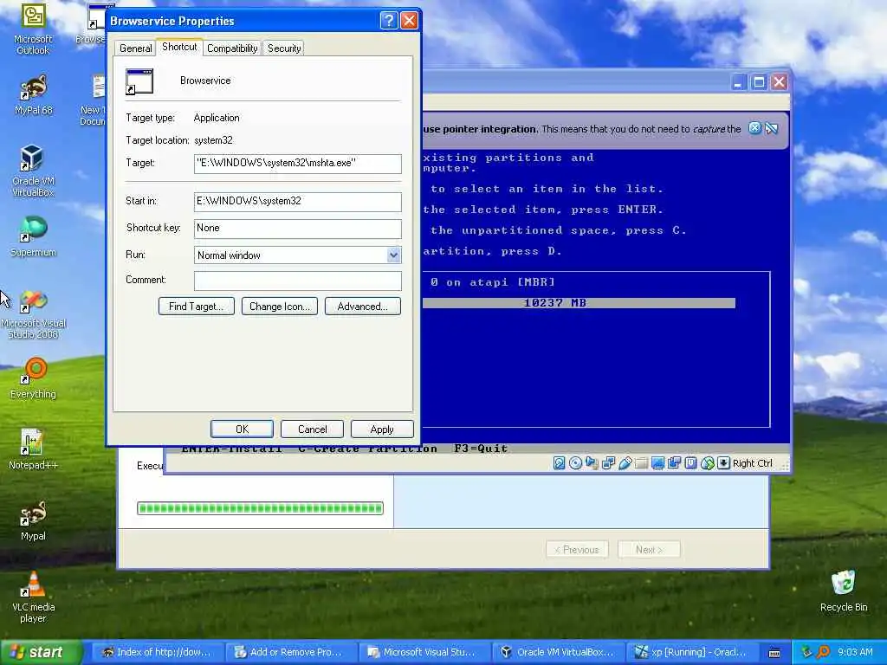Viewport: 887px width, 665px height.
Task: Dismiss the pointer integration notification
Action: pos(754,128)
